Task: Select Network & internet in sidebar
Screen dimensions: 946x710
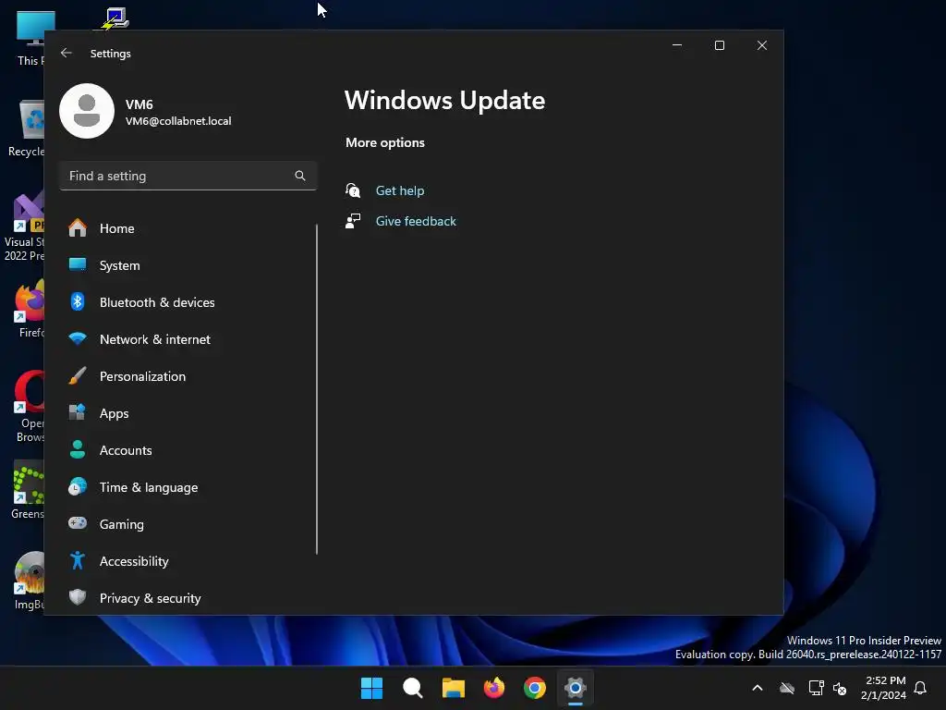Action: coord(188,339)
